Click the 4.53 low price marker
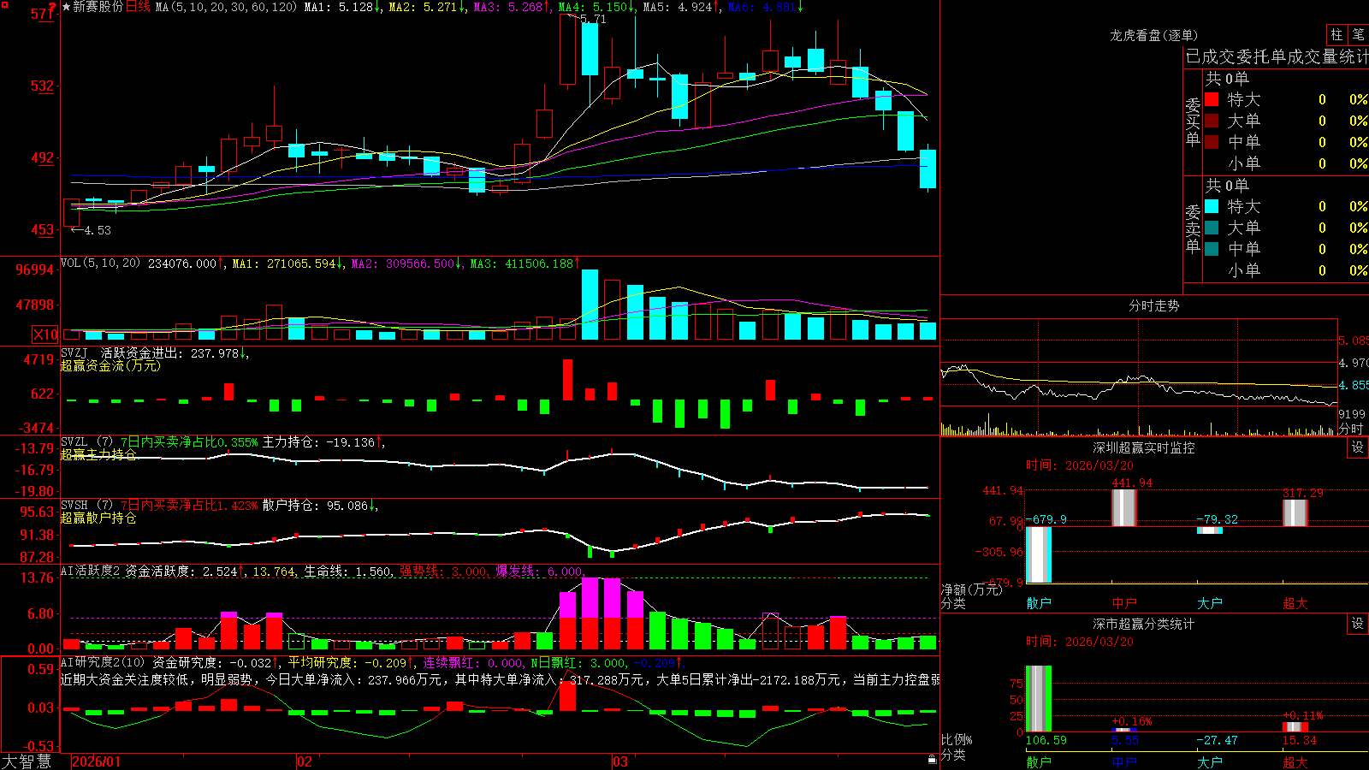The width and height of the screenshot is (1369, 770). (x=91, y=230)
